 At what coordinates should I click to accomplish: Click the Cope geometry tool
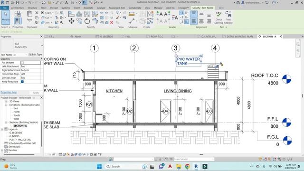click(46, 13)
